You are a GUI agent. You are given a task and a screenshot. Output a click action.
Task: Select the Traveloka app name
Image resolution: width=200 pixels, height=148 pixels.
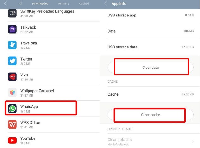coord(29,43)
